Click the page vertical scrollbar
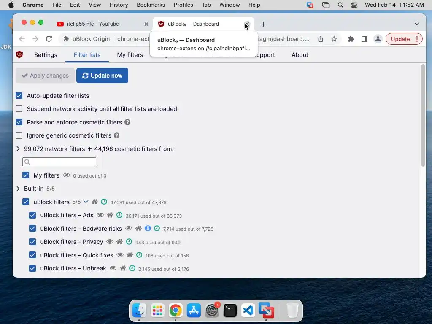 (x=423, y=116)
